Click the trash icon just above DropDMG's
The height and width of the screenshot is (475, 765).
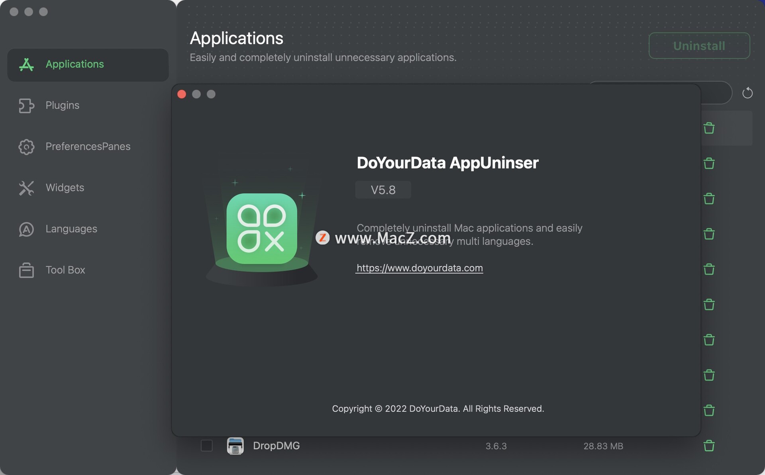tap(709, 410)
